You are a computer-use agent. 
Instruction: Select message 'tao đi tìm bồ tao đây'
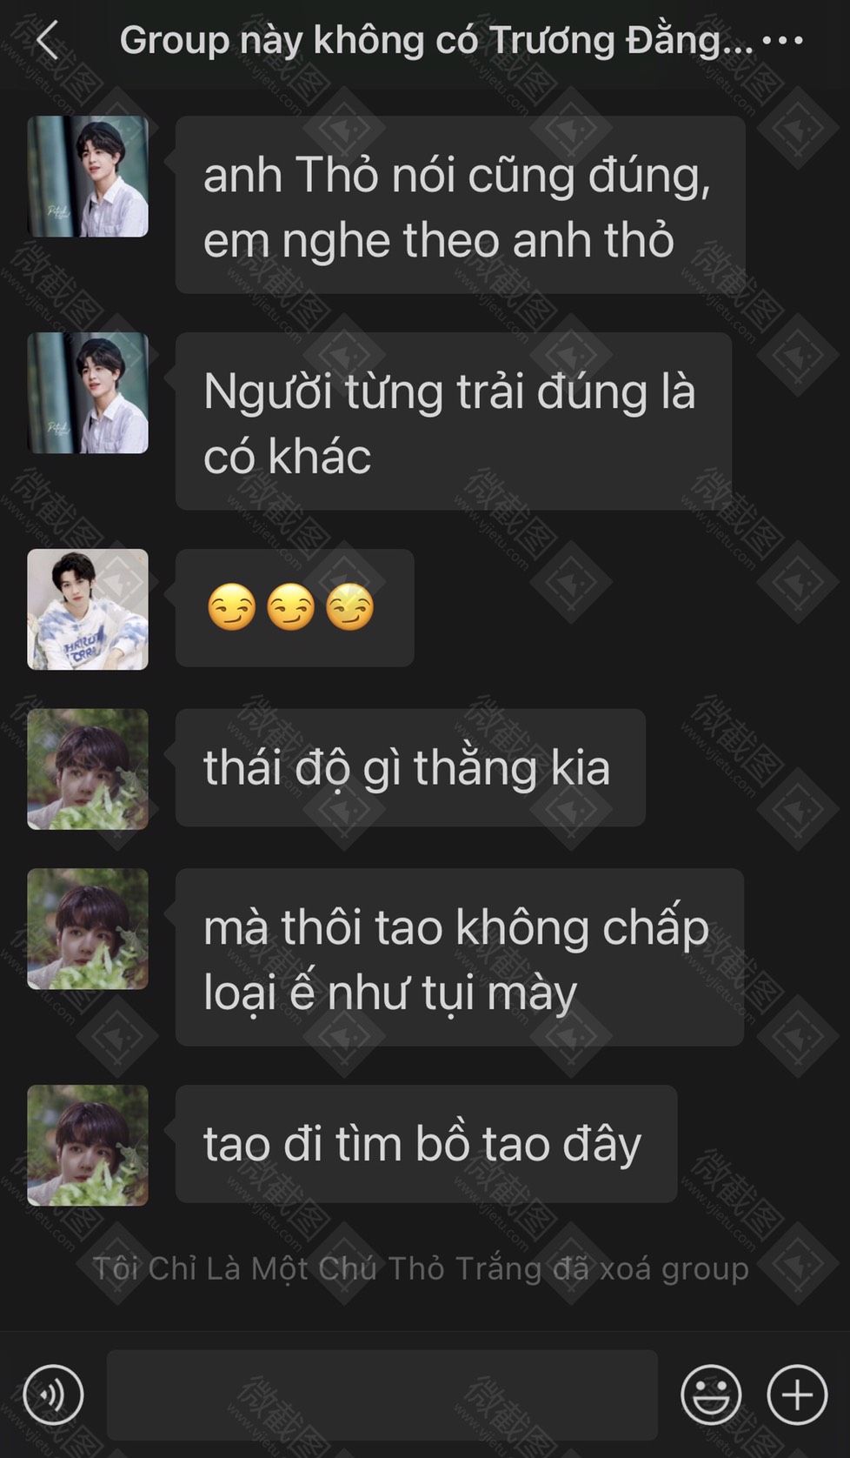426,1144
